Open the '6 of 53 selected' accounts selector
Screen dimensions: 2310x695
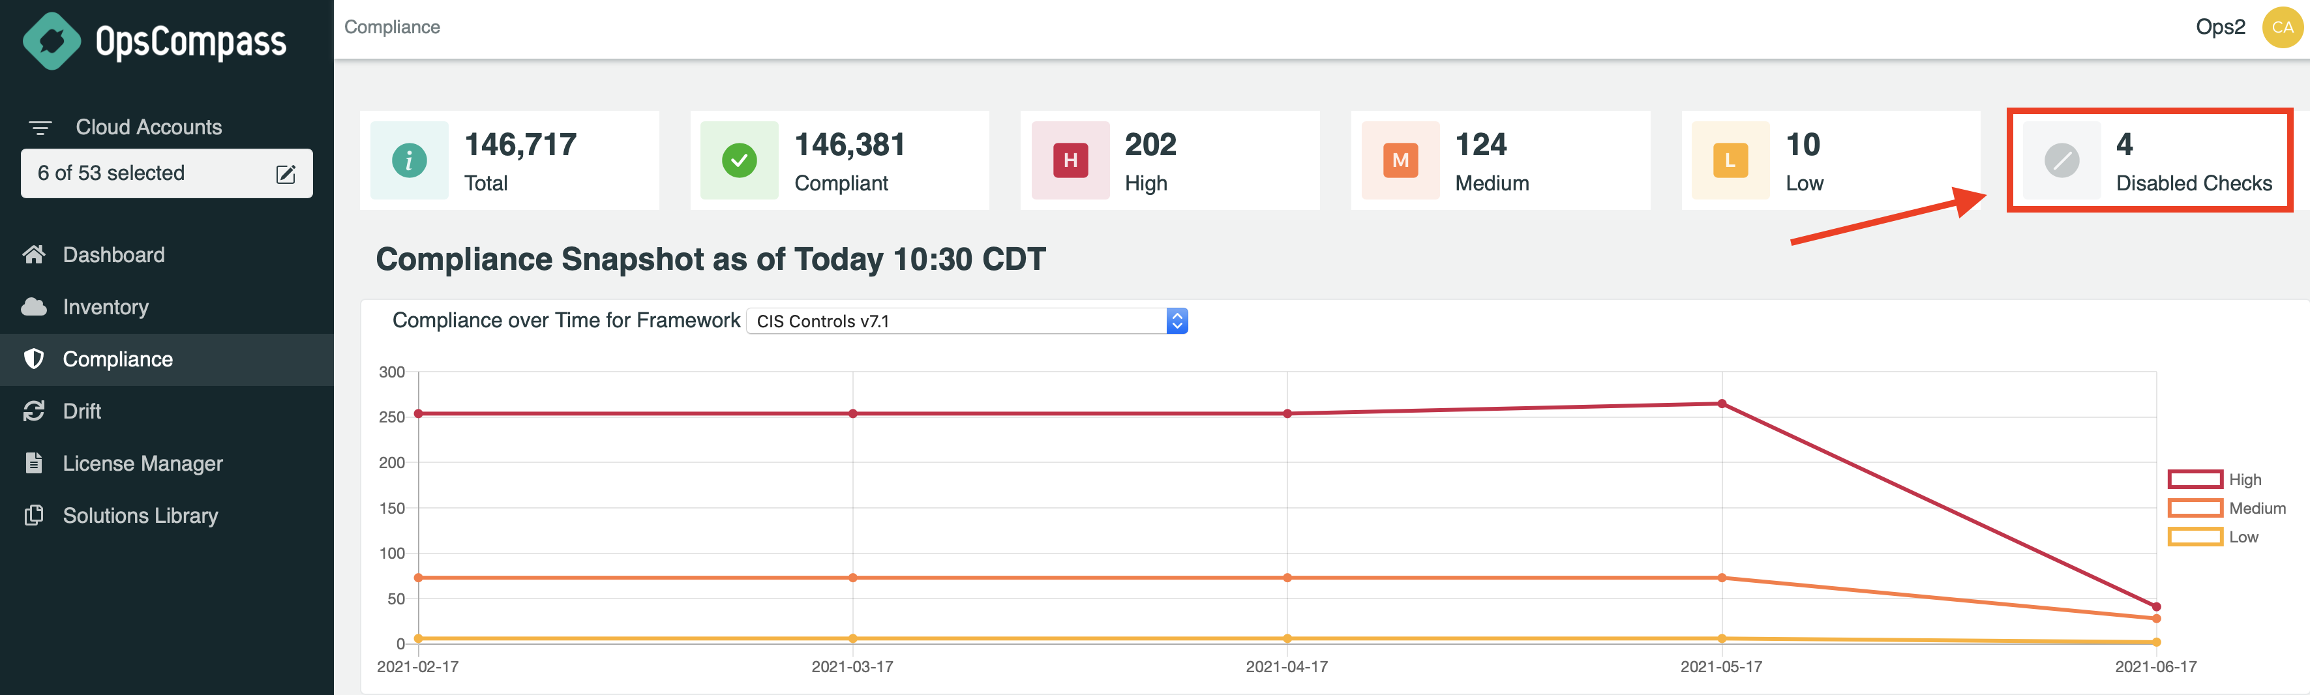click(x=167, y=173)
